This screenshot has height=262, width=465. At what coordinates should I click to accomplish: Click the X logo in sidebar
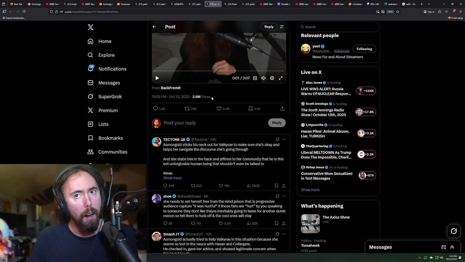coord(90,27)
